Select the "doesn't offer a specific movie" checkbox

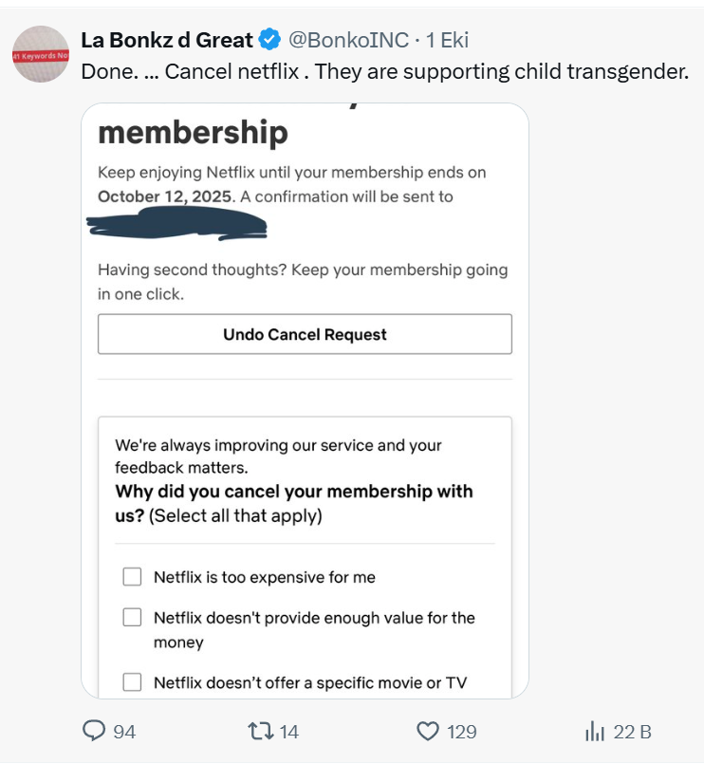(x=133, y=682)
